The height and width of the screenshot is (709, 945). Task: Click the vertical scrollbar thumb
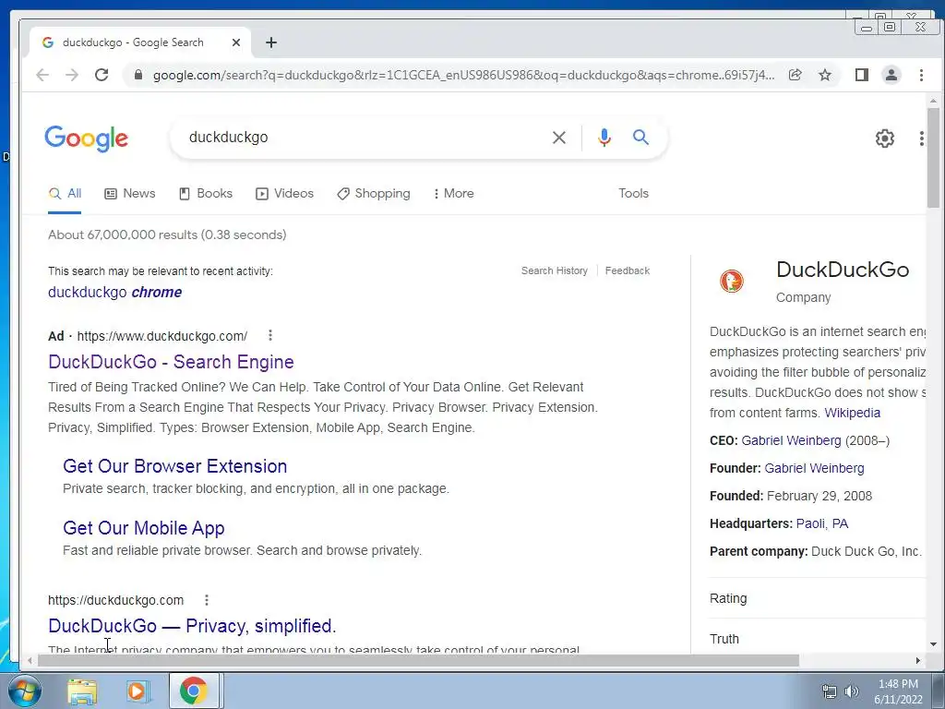click(933, 158)
